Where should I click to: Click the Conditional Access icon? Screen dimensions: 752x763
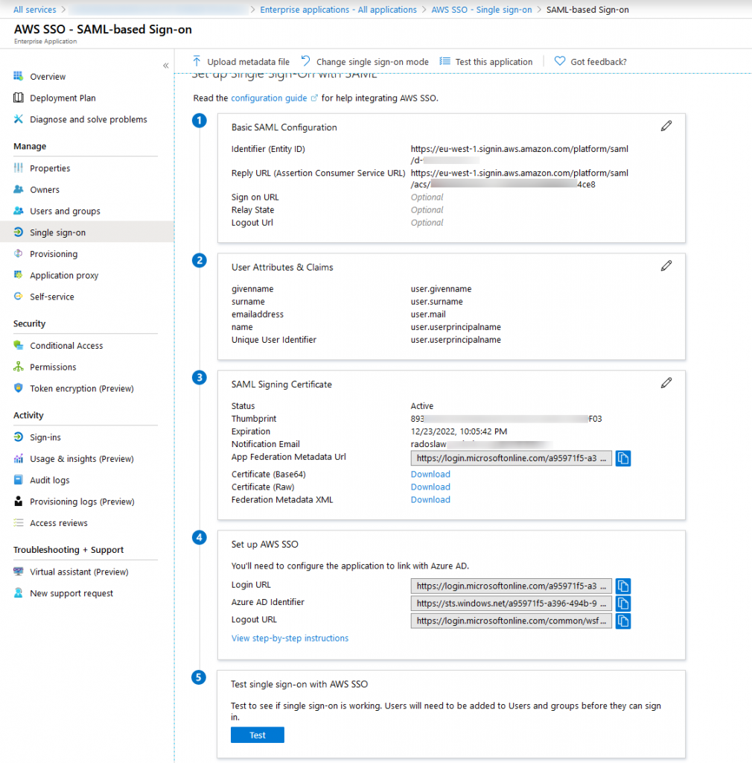(x=19, y=345)
